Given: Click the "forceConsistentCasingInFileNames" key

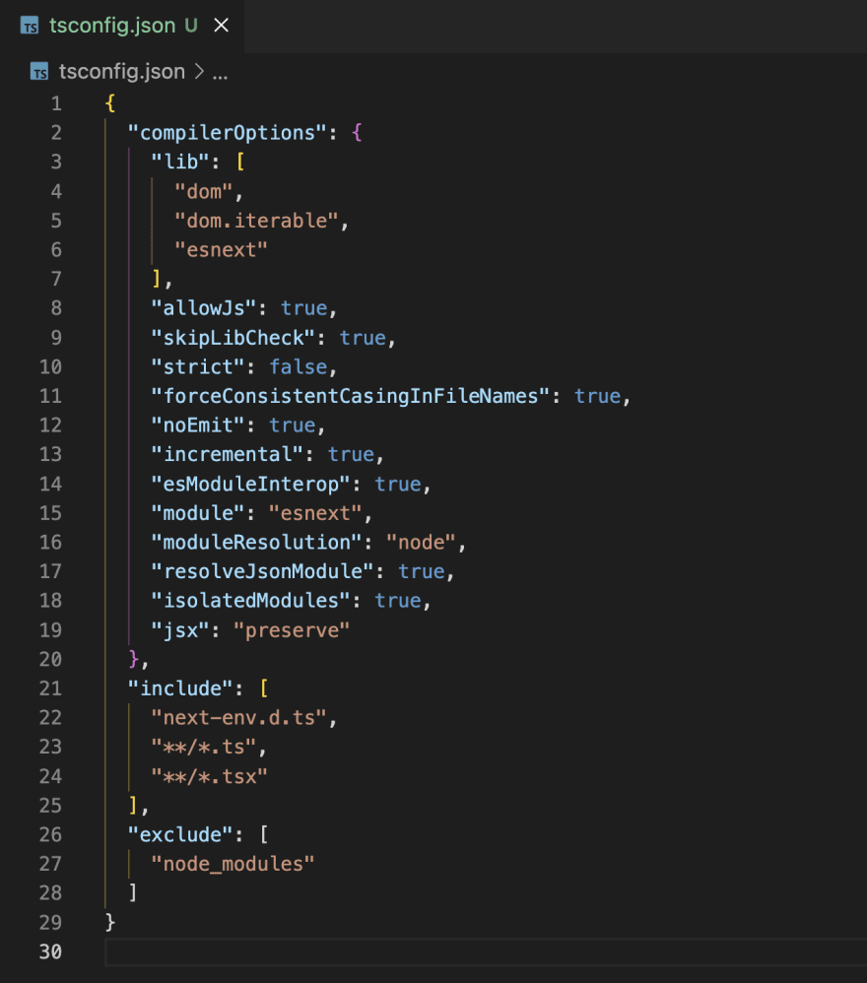Looking at the screenshot, I should tap(351, 396).
